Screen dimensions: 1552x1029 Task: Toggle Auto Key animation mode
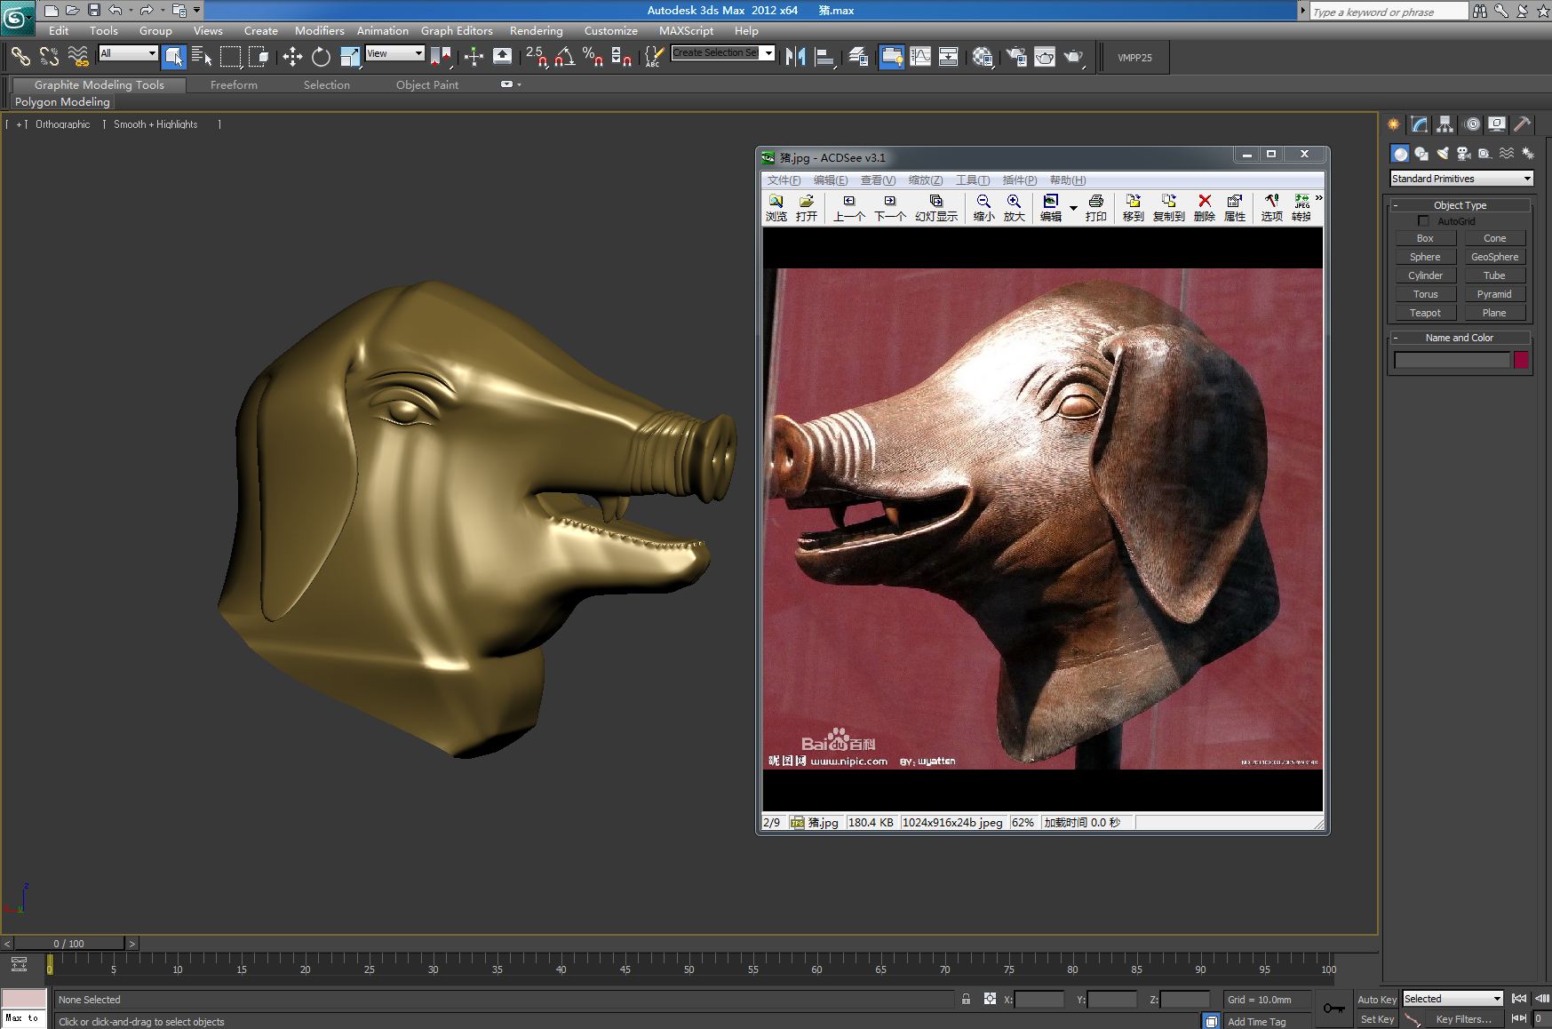(1377, 999)
